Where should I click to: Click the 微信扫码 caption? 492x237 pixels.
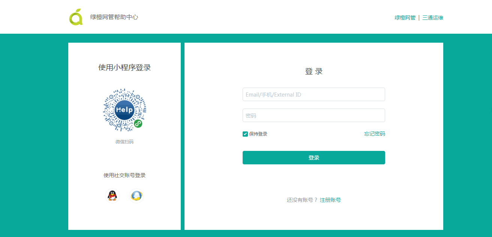point(124,142)
